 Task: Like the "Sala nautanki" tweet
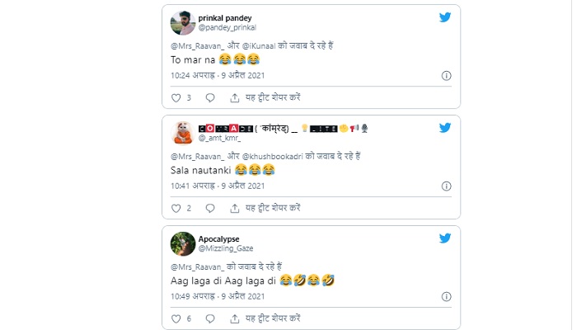pos(176,208)
